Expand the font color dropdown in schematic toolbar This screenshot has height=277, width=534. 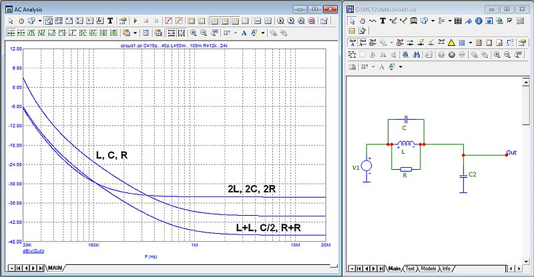pyautogui.click(x=401, y=67)
